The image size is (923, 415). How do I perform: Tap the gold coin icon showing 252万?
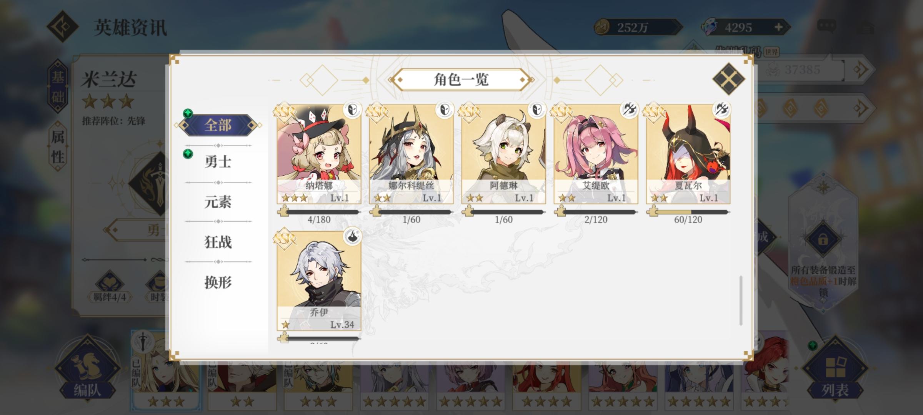(602, 27)
